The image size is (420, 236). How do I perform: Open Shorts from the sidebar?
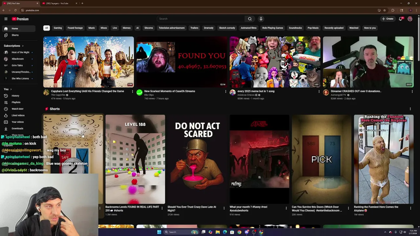coord(19,35)
